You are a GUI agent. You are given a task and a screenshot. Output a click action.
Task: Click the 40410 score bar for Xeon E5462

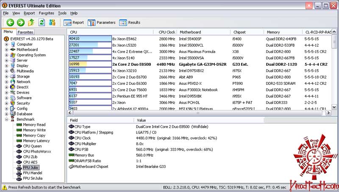pos(90,39)
